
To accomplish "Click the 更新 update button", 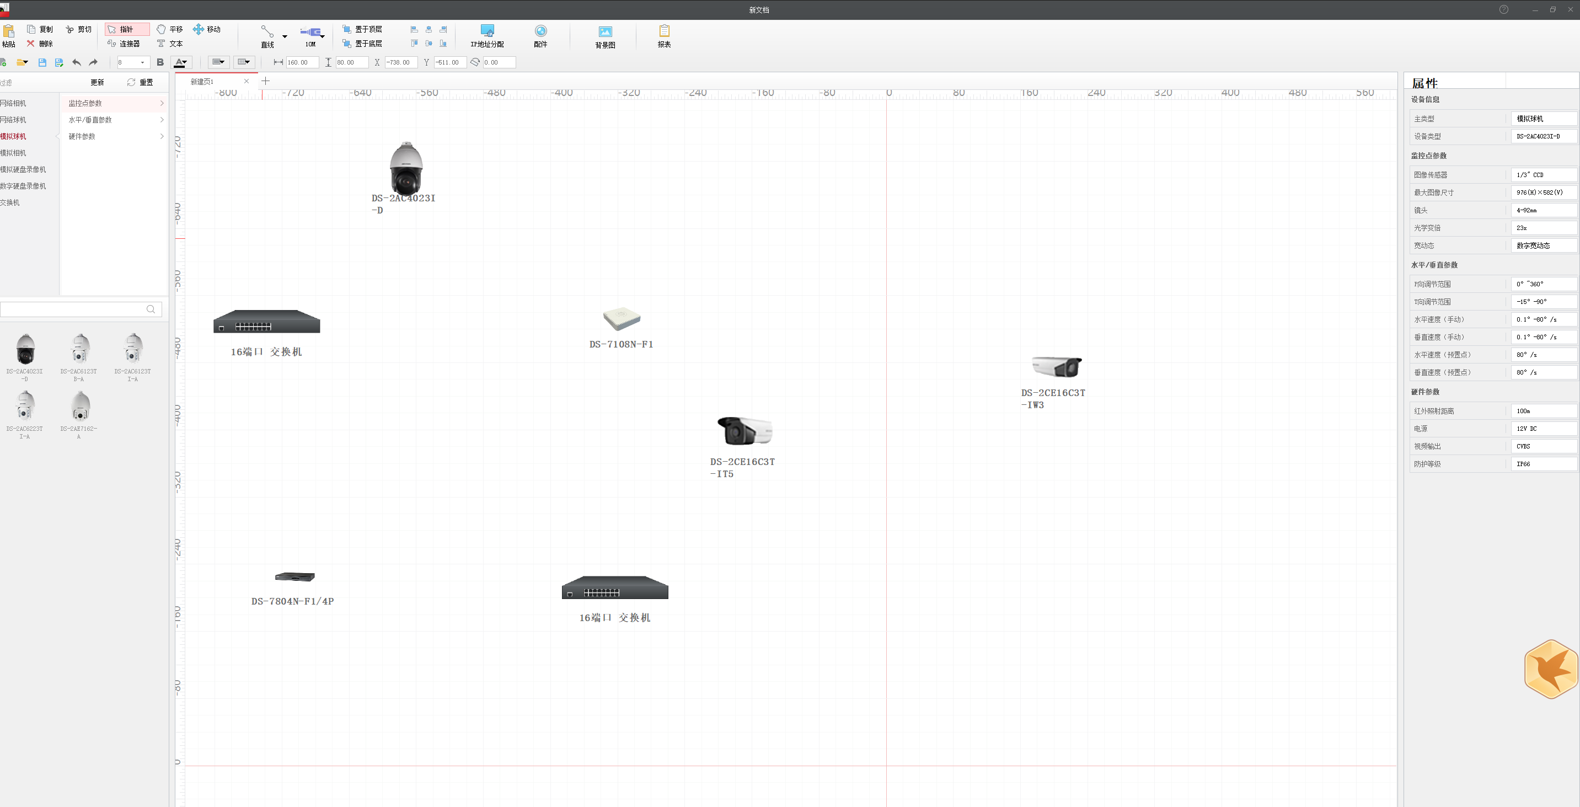I will click(98, 82).
